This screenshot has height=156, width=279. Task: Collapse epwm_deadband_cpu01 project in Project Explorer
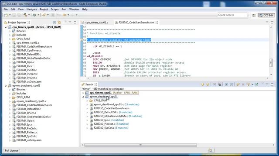[6, 86]
